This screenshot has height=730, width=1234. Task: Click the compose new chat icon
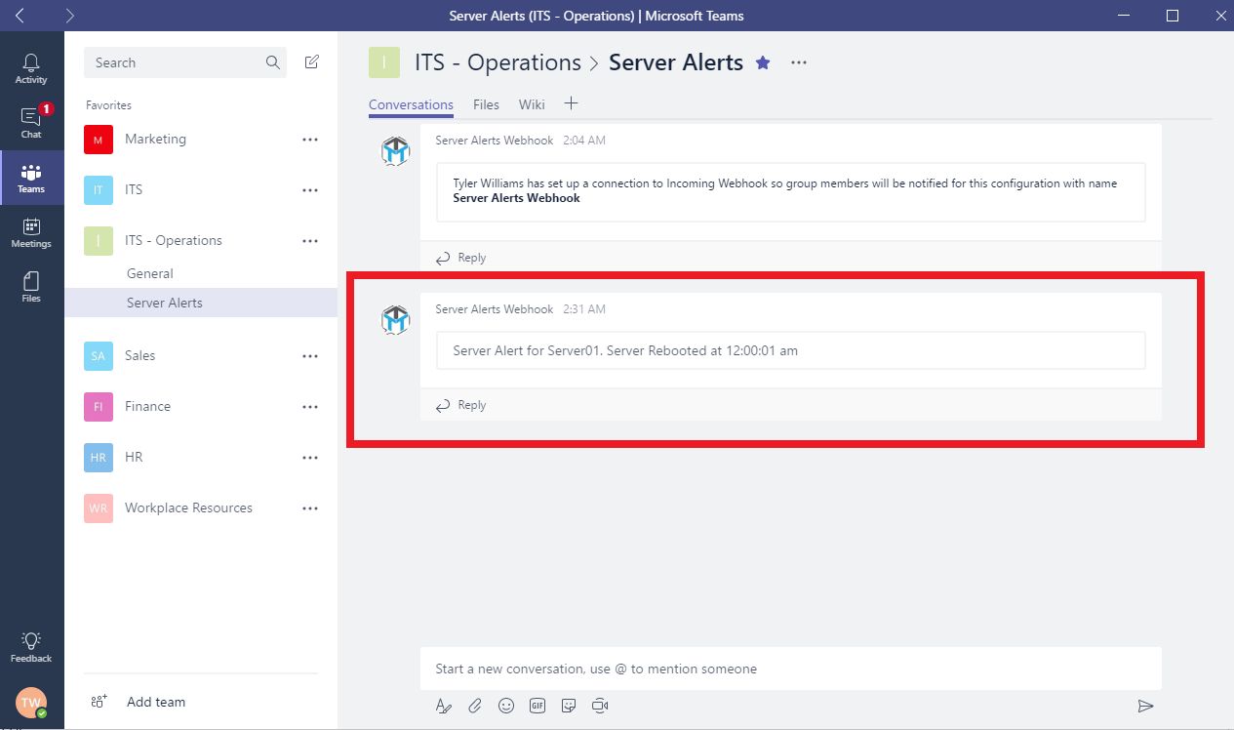312,62
